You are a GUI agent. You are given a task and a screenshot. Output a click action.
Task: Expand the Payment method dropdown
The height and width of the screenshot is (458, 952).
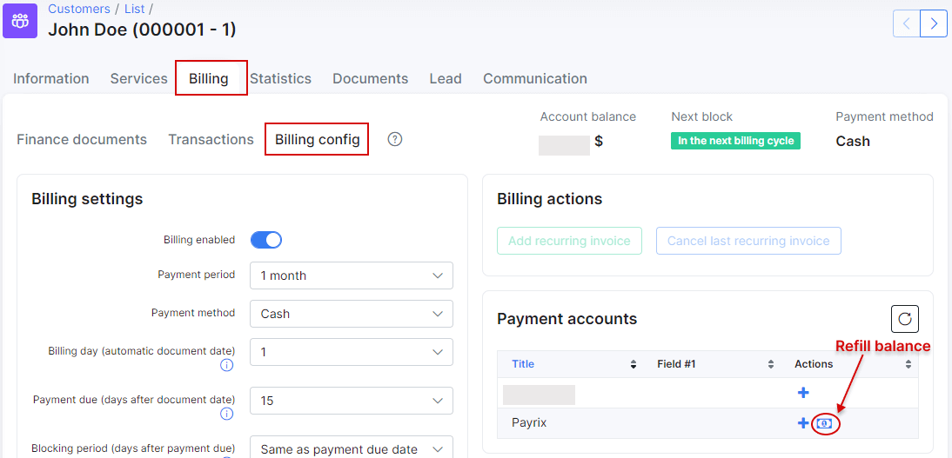point(351,314)
